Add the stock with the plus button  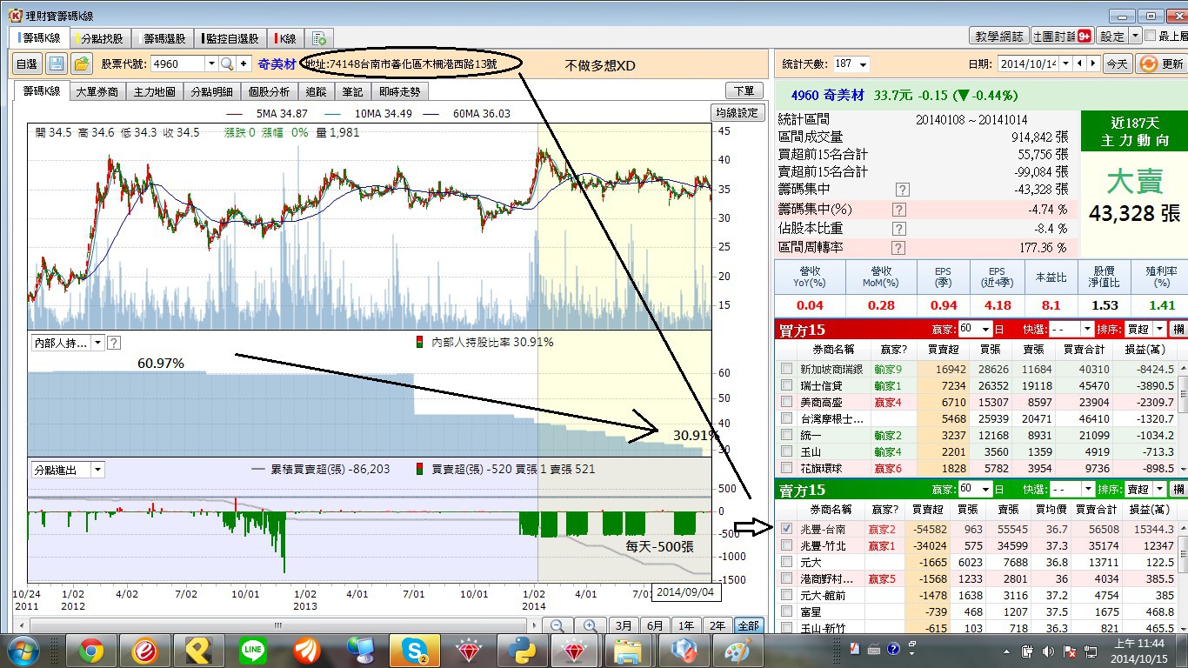[244, 63]
